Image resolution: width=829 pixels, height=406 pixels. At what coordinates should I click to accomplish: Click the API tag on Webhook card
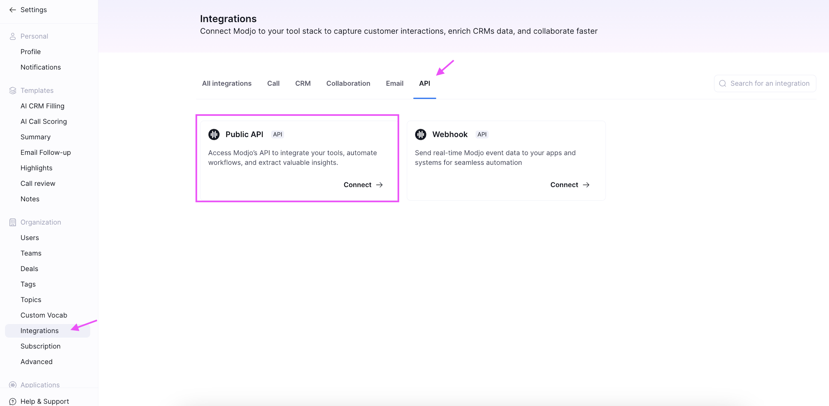point(482,134)
